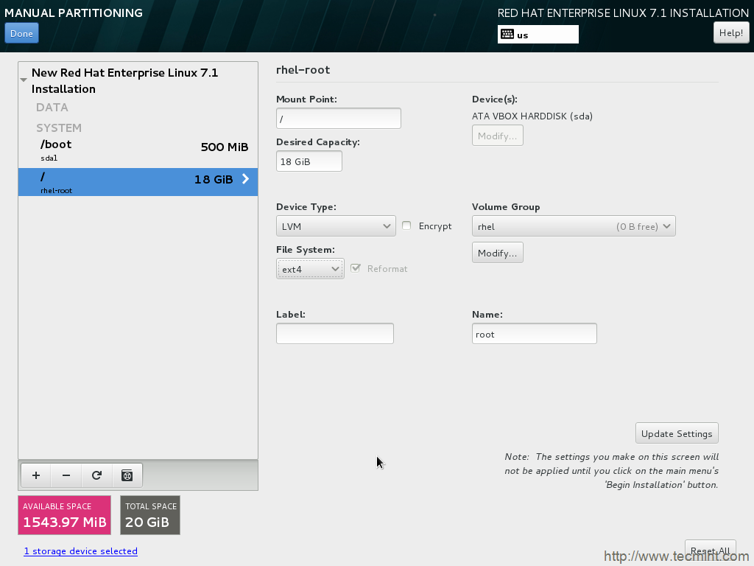
Task: Click the remove mount point minus icon
Action: pyautogui.click(x=66, y=475)
